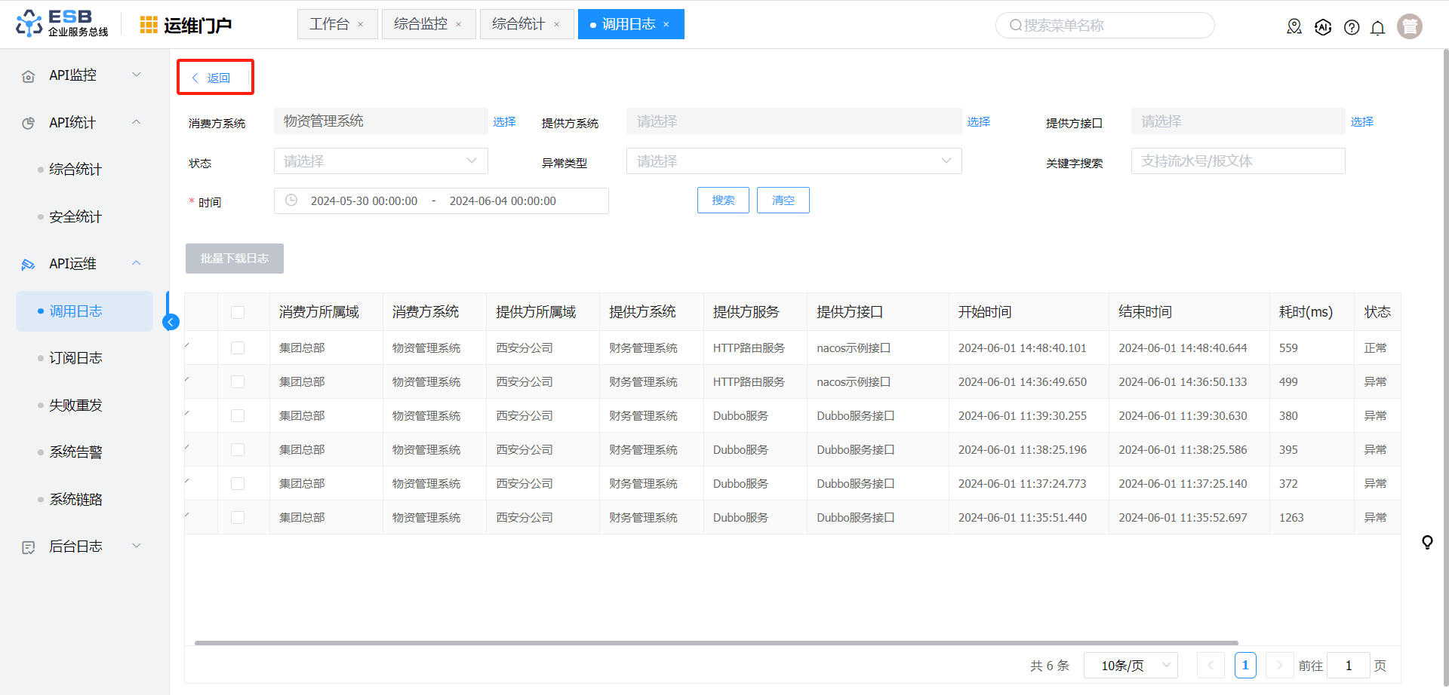Click the 搜索 button
The width and height of the screenshot is (1449, 695).
coord(722,201)
